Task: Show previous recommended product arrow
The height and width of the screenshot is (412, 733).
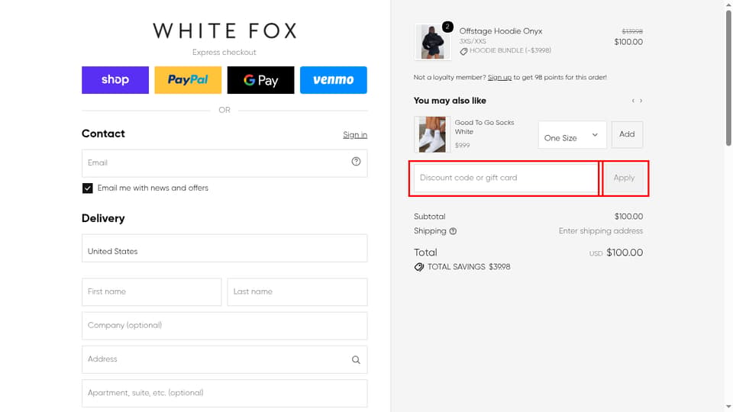Action: tap(633, 101)
